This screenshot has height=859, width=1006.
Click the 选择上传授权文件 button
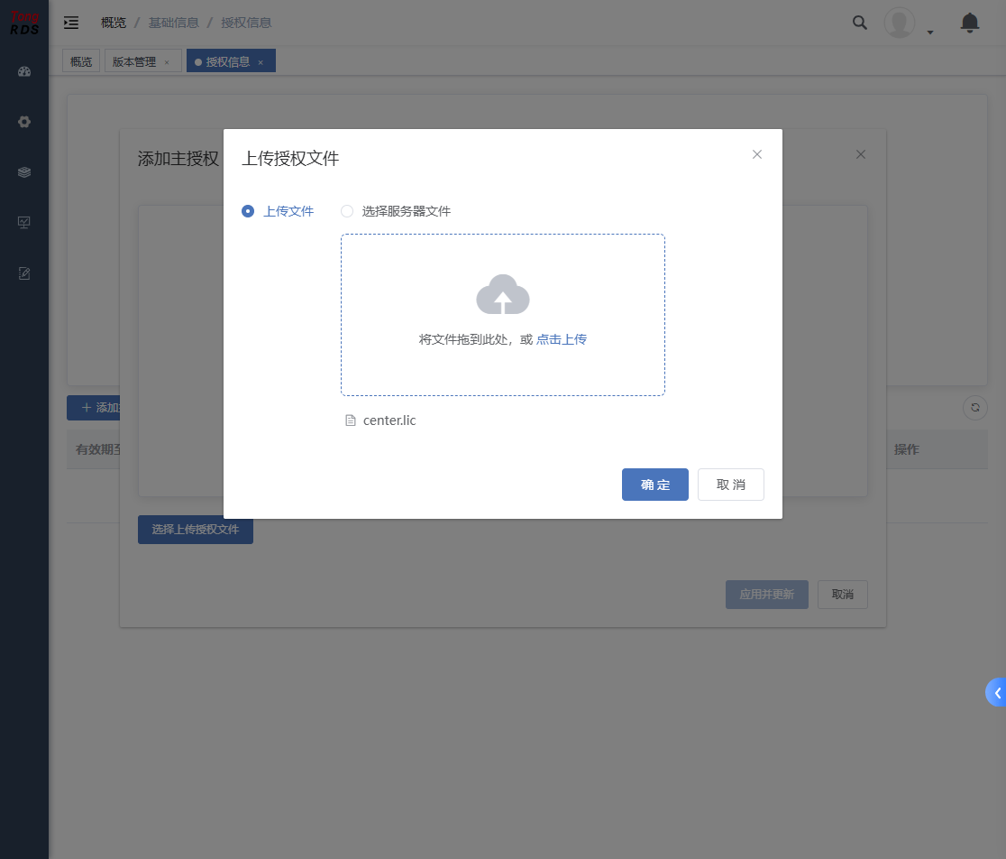(x=196, y=530)
